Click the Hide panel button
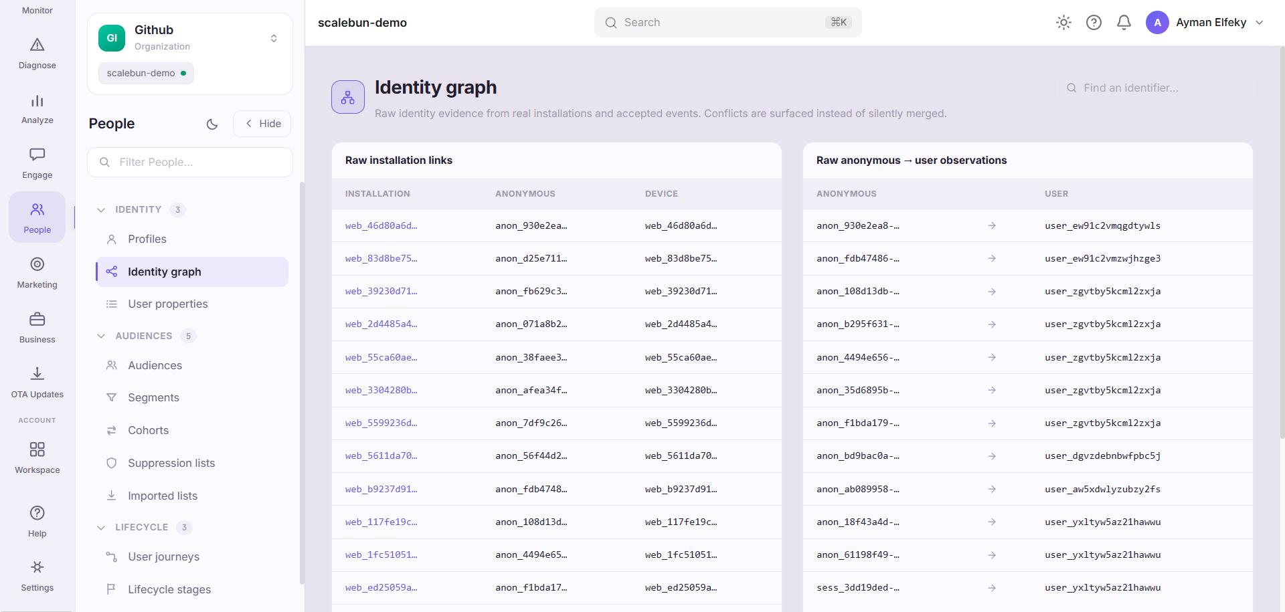 click(x=262, y=124)
